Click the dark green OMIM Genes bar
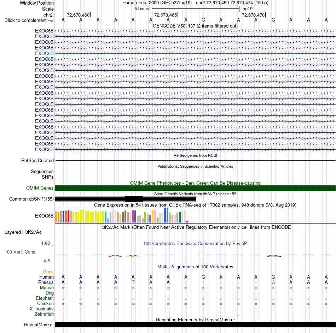This screenshot has height=333, width=336. [195, 188]
